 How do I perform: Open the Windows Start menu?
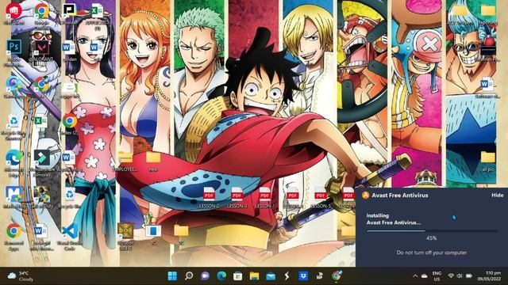tap(172, 276)
